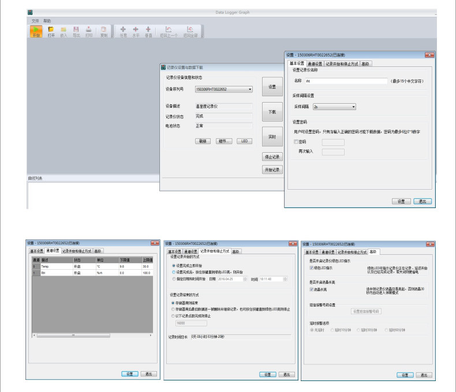Switch to 记录开始和停止方式 tab in the dialog showing 采样间隔
The image size is (456, 392).
[342, 64]
